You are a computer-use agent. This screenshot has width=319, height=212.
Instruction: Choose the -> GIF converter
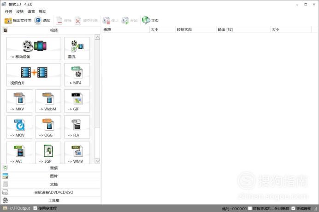(77, 101)
